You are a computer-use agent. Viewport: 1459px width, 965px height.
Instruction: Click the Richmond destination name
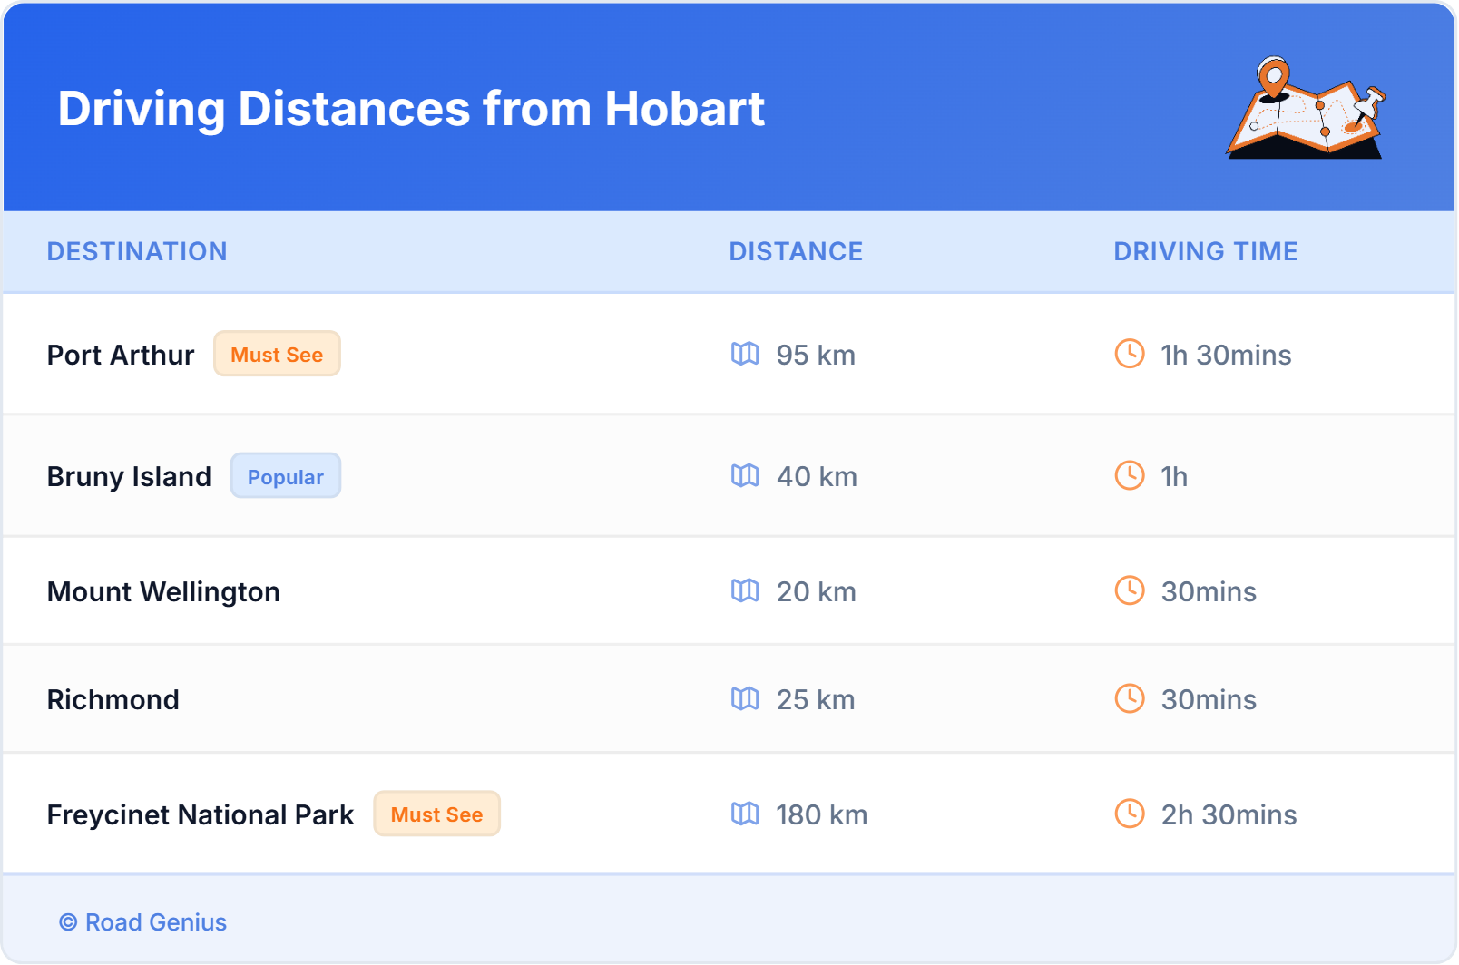click(113, 699)
